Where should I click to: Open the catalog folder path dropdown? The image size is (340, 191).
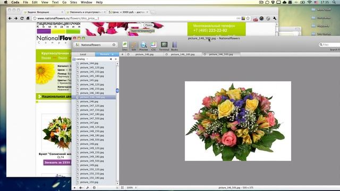tap(81, 59)
